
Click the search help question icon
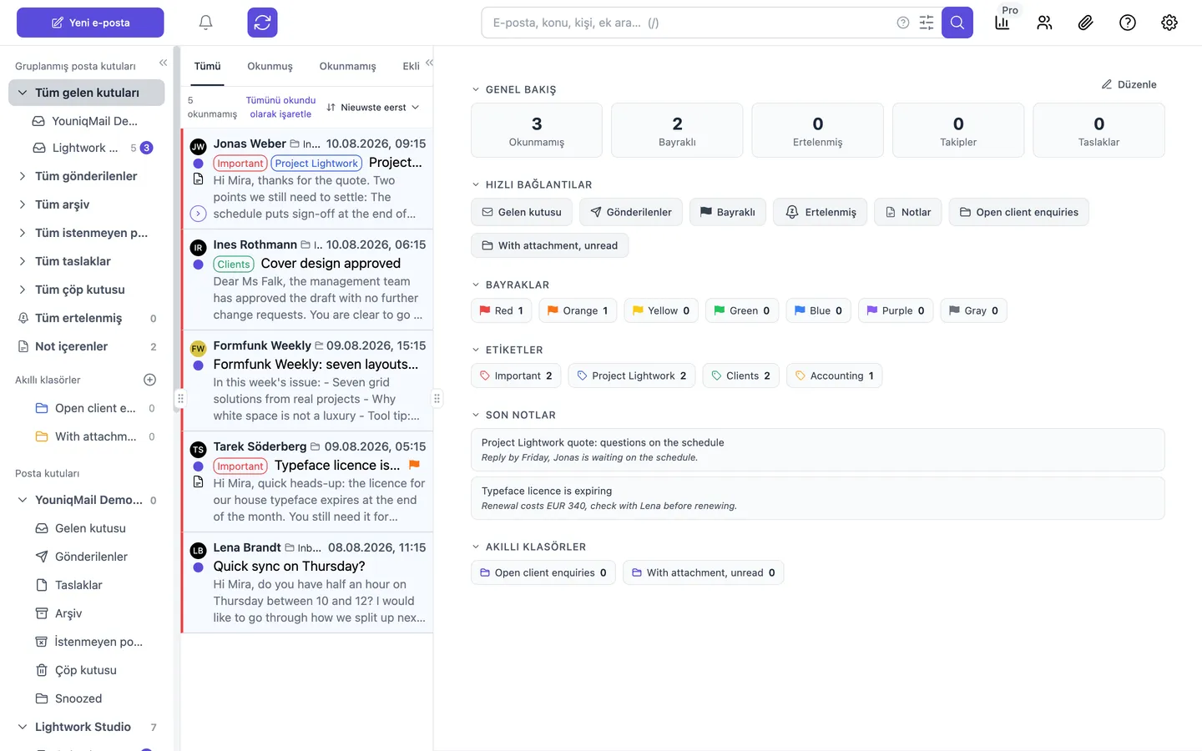[903, 23]
